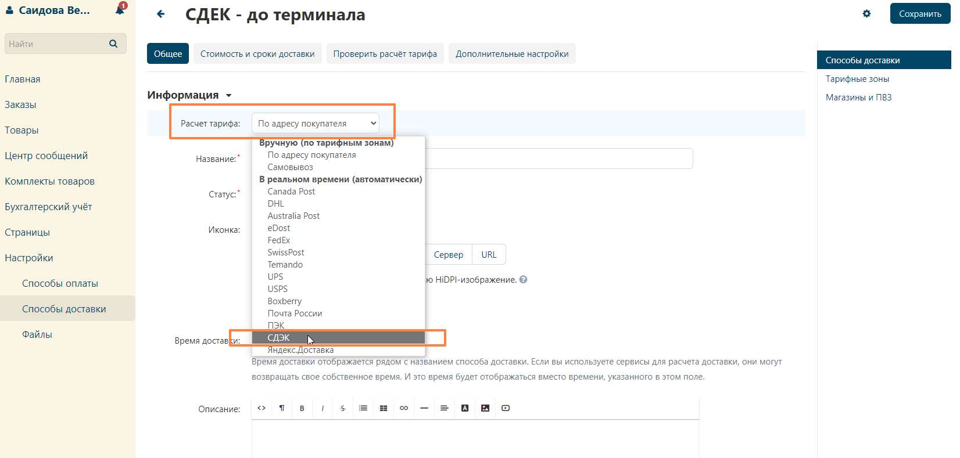Open paragraph format in editor toolbar

[x=282, y=408]
